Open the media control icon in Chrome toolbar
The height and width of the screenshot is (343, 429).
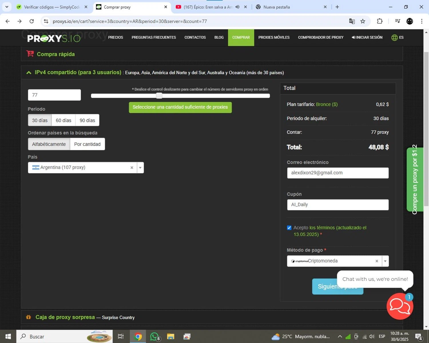[x=398, y=21]
